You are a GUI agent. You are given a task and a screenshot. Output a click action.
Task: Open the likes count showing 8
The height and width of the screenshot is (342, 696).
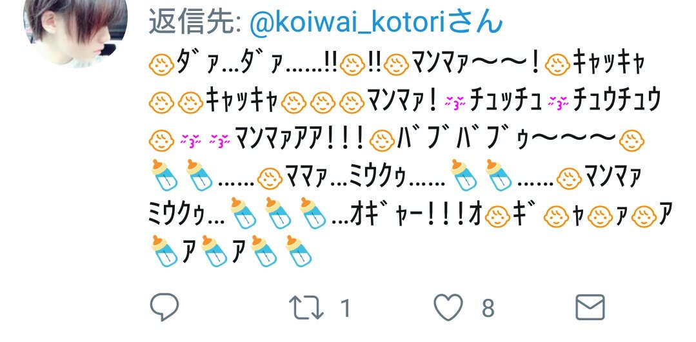point(488,308)
